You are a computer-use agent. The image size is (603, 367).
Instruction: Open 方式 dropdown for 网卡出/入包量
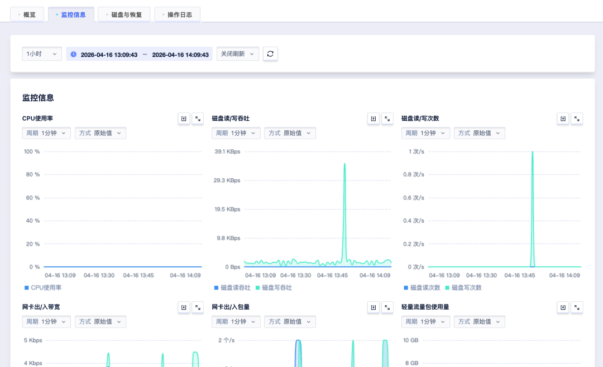tap(290, 322)
